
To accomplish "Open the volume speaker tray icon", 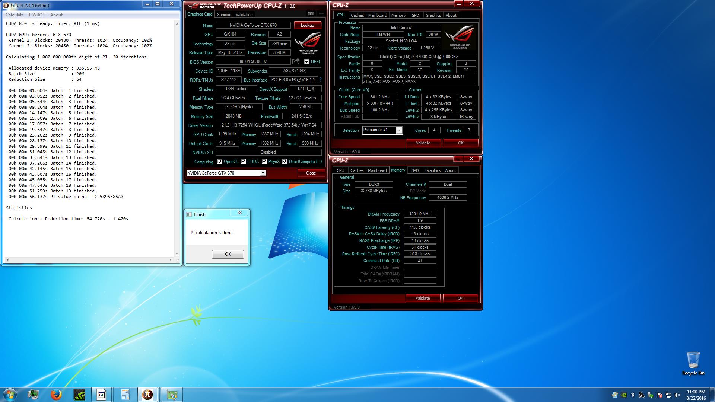I will tap(677, 395).
